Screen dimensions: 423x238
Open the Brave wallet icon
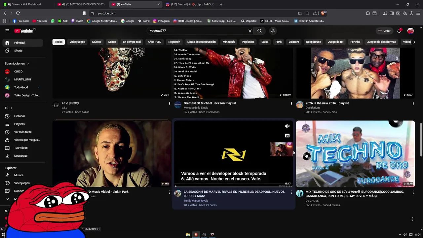pos(398,13)
